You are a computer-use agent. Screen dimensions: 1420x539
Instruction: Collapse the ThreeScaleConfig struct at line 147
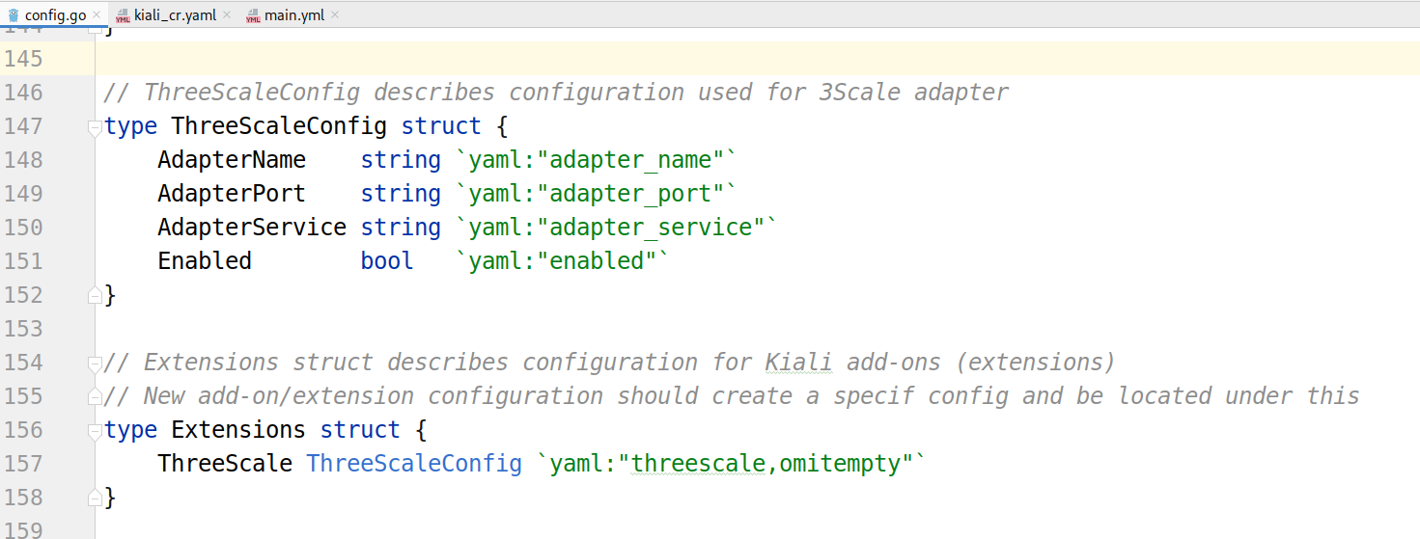pos(95,126)
